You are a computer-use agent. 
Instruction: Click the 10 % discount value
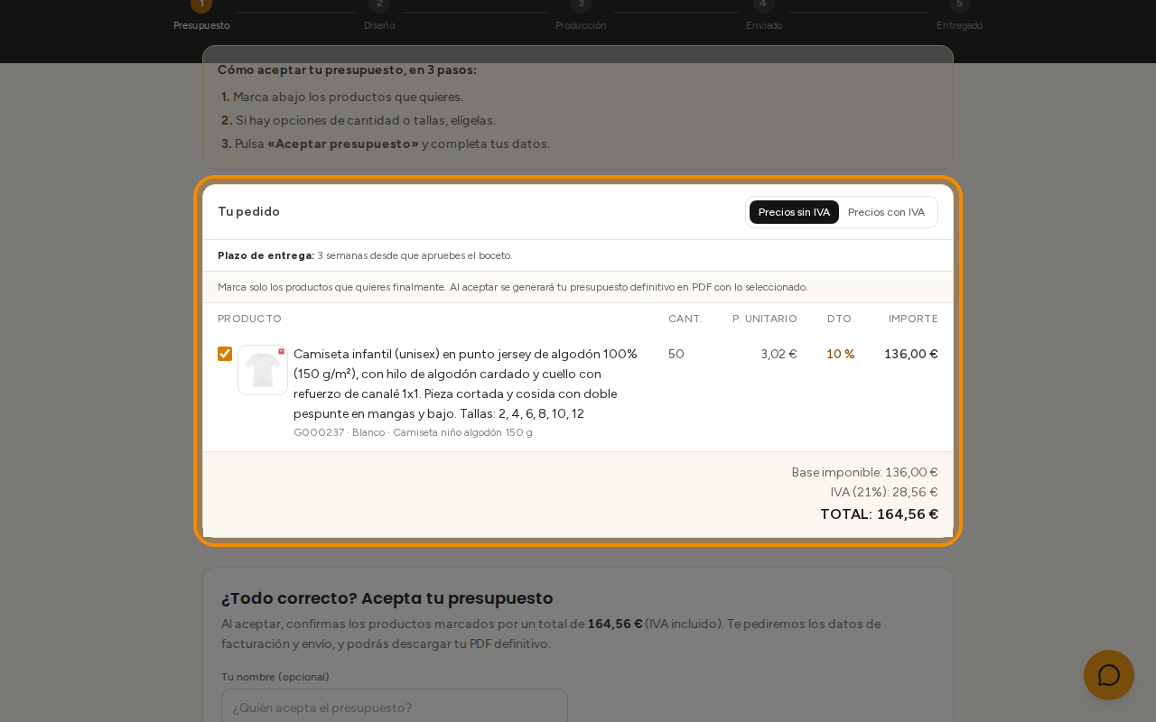[x=841, y=354]
